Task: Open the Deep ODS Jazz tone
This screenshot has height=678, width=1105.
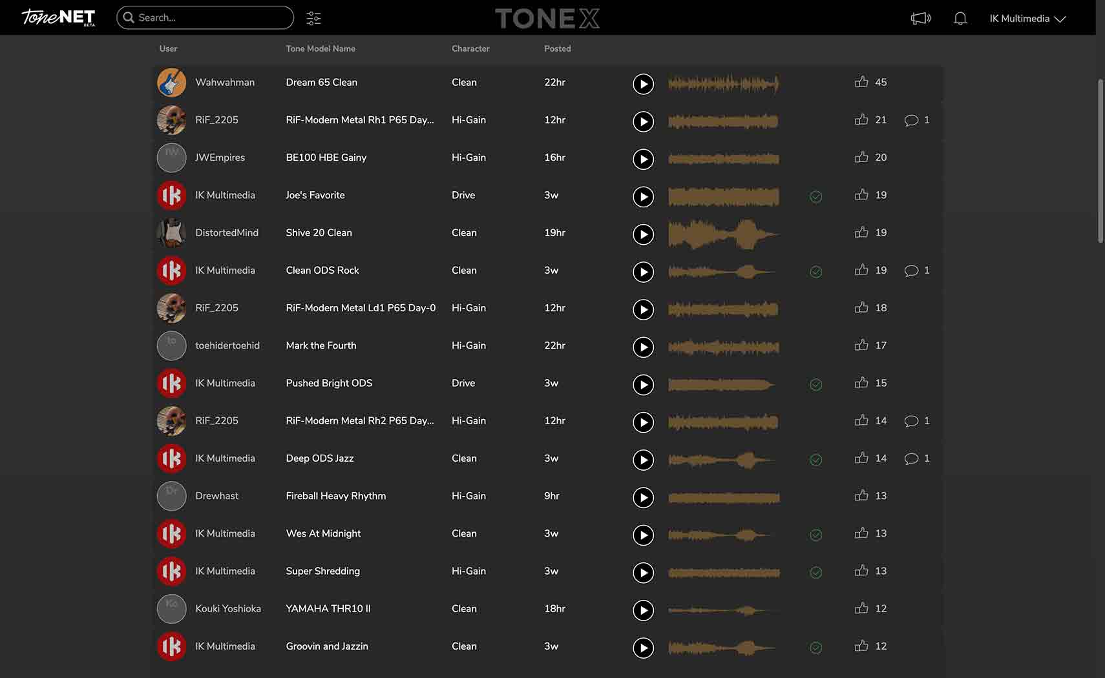Action: tap(319, 458)
